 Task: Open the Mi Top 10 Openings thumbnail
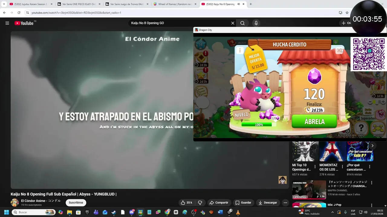pos(305,152)
